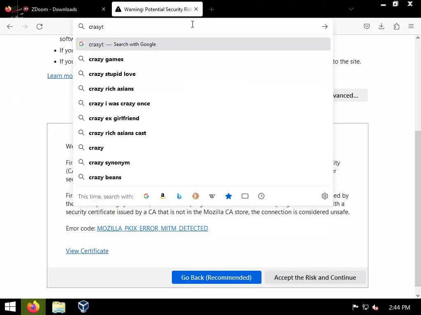421x315 pixels.
Task: Close the ZDoom - Downloads tab
Action: click(x=104, y=9)
